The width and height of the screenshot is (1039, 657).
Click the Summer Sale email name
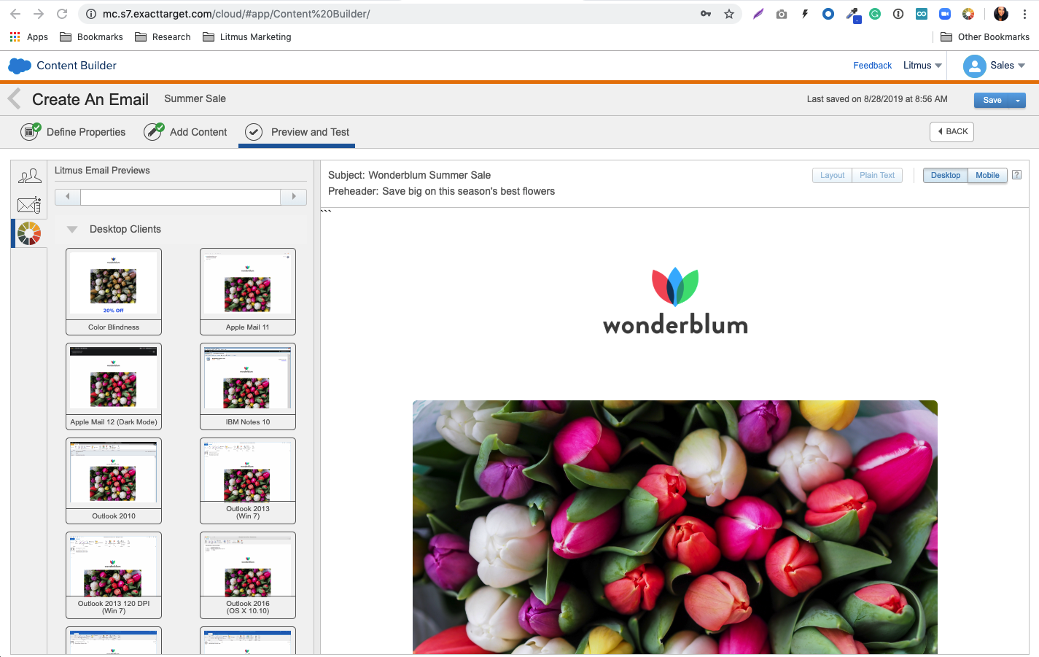[195, 98]
